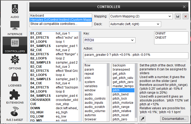The width and height of the screenshot is (191, 124).
Task: Select the B4_EFFECTS mapping row
Action: click(x=54, y=87)
